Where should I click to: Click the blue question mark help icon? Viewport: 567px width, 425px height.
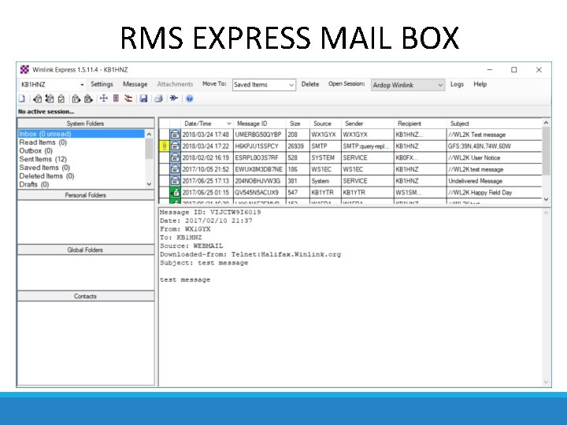190,98
